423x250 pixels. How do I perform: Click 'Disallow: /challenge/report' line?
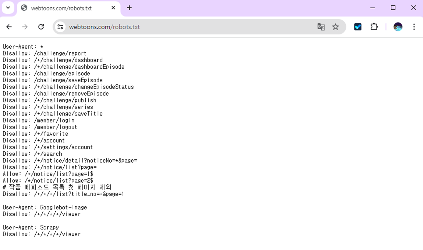[45, 53]
